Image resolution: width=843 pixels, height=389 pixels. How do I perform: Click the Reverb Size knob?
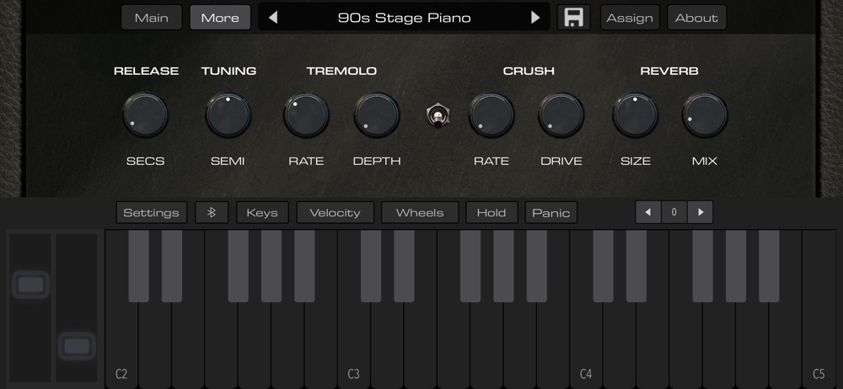pyautogui.click(x=635, y=115)
